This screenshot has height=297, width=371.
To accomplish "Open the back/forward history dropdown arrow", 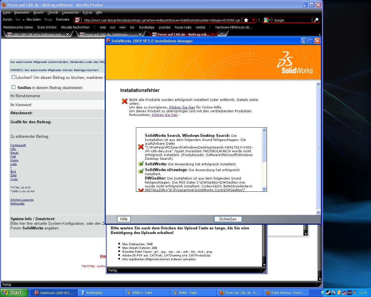I will coord(23,20).
